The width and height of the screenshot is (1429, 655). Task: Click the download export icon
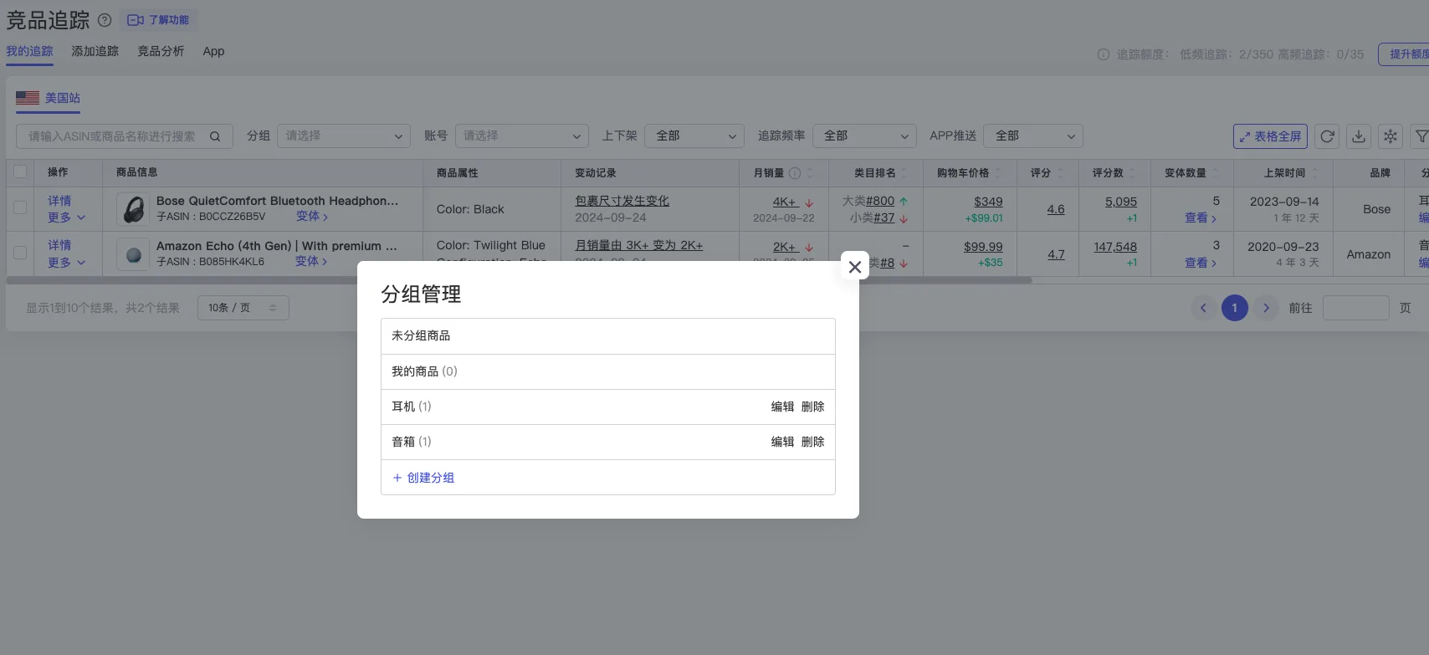[x=1359, y=136]
